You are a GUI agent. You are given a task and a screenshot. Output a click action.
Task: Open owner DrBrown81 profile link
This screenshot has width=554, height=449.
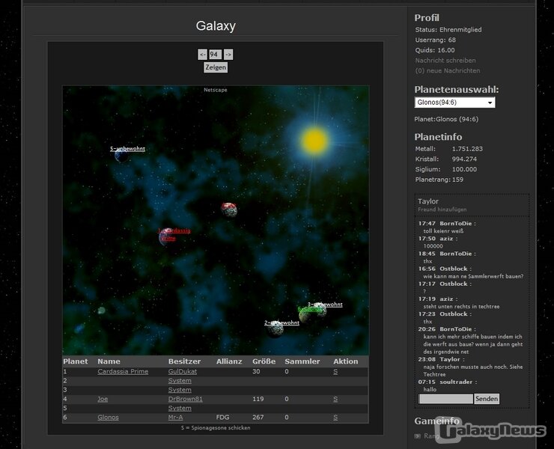[185, 399]
